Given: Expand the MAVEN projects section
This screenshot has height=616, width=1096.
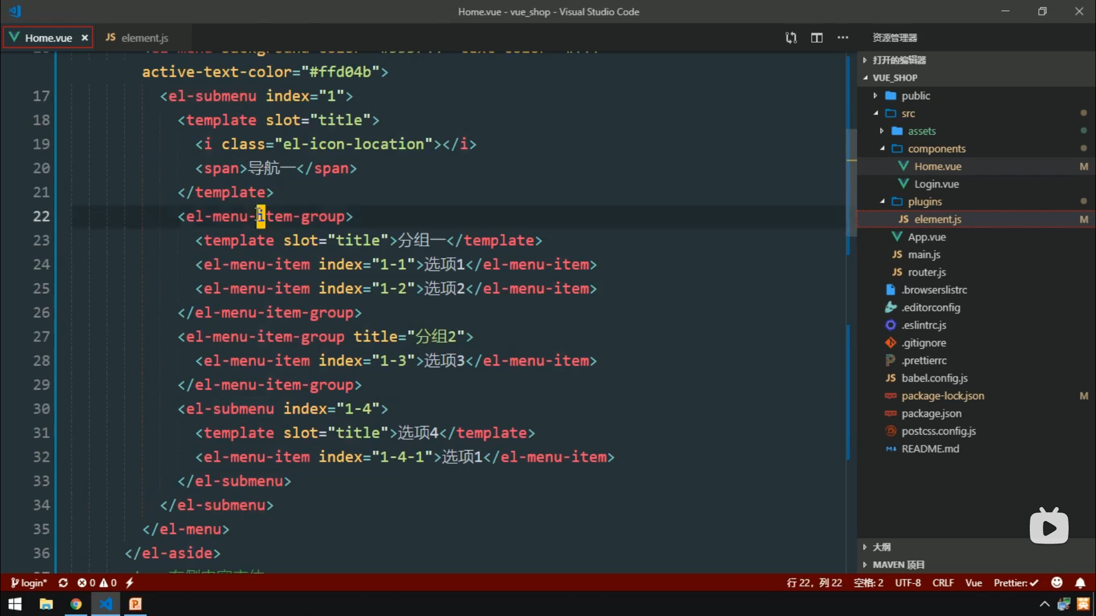Looking at the screenshot, I should pyautogui.click(x=898, y=565).
